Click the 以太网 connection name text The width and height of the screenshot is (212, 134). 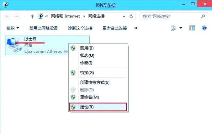pyautogui.click(x=31, y=39)
